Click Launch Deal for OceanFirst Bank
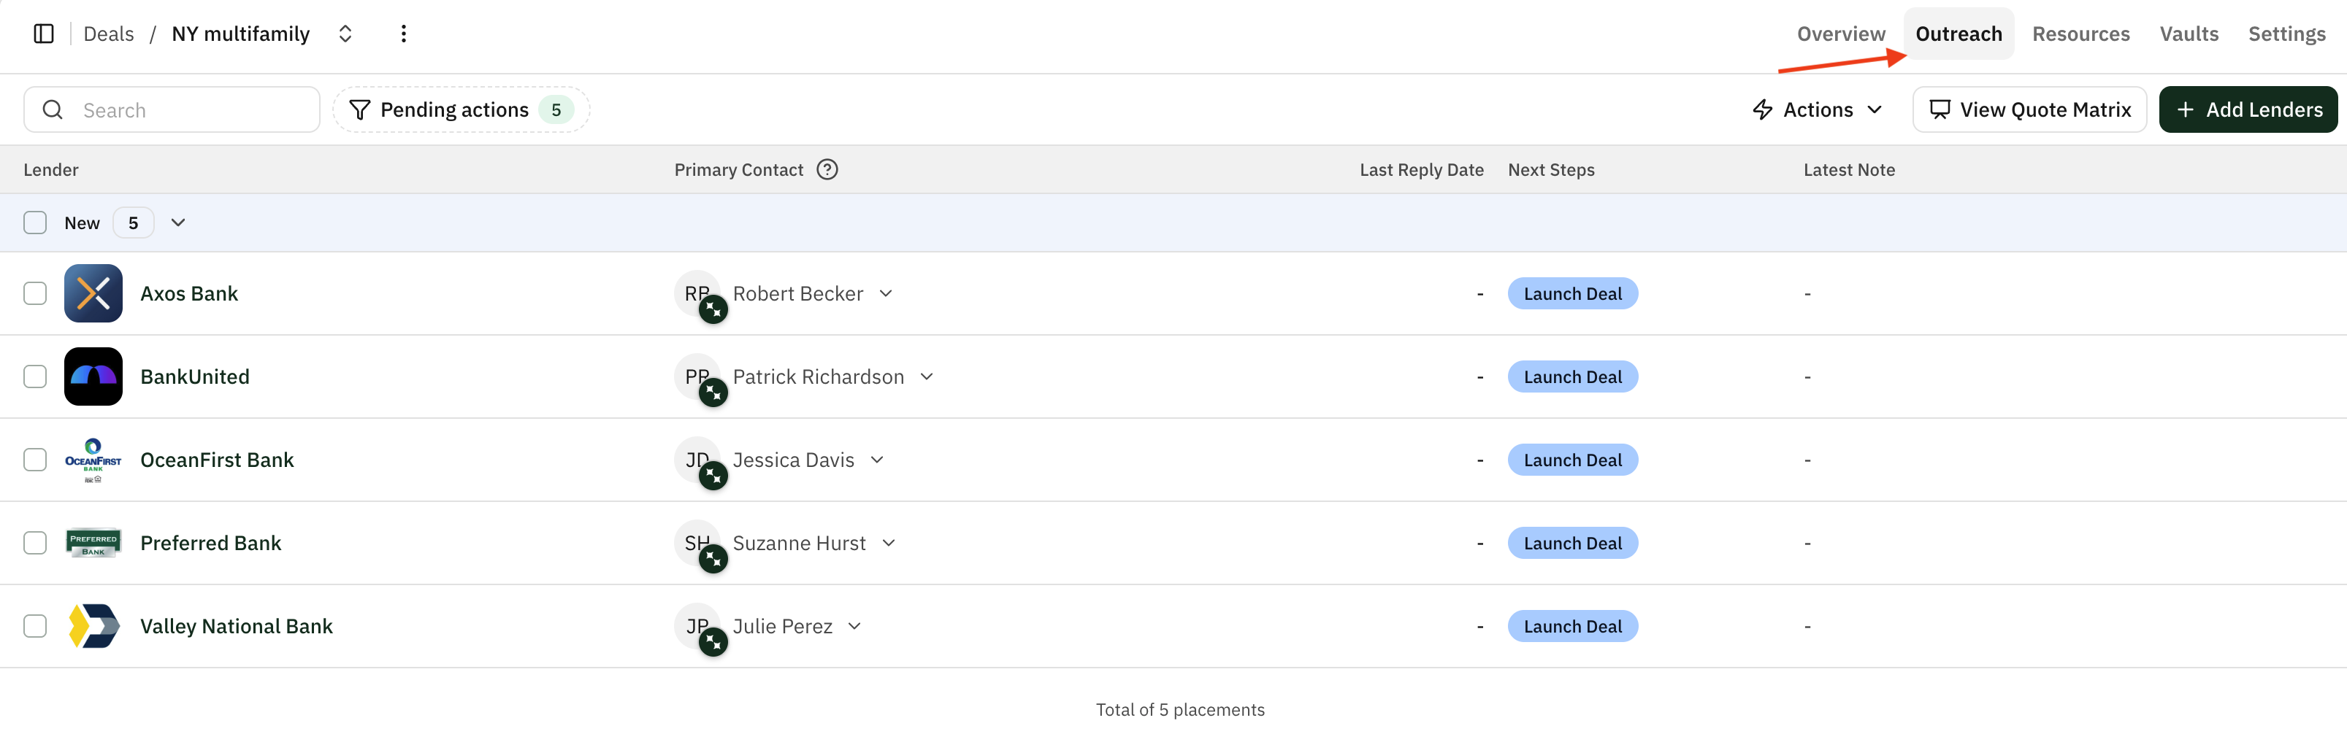 coord(1572,460)
